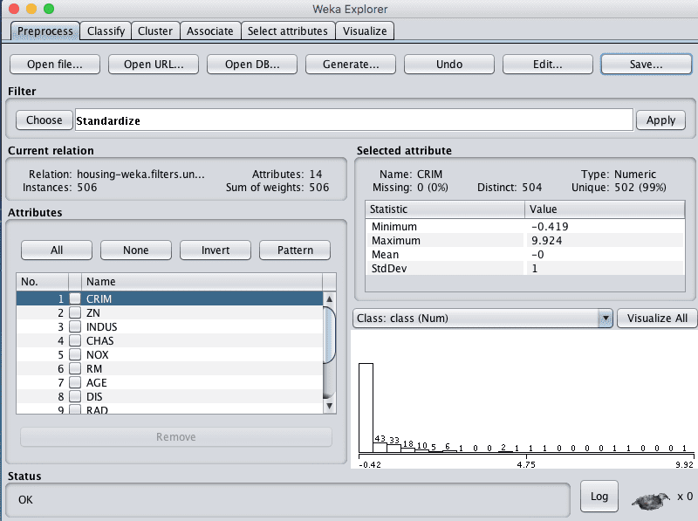Click the Standardize filter text field
Viewport: 698px width, 521px height.
click(x=354, y=120)
